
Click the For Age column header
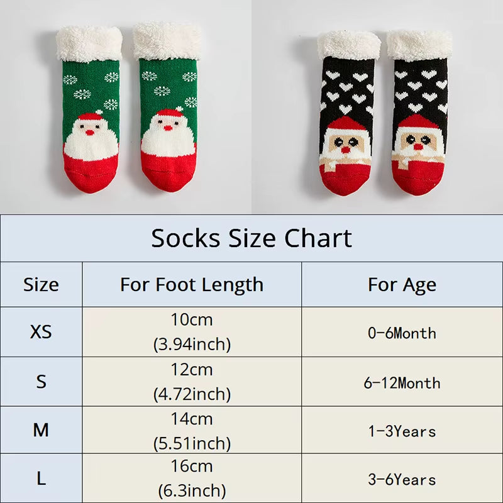coord(402,284)
